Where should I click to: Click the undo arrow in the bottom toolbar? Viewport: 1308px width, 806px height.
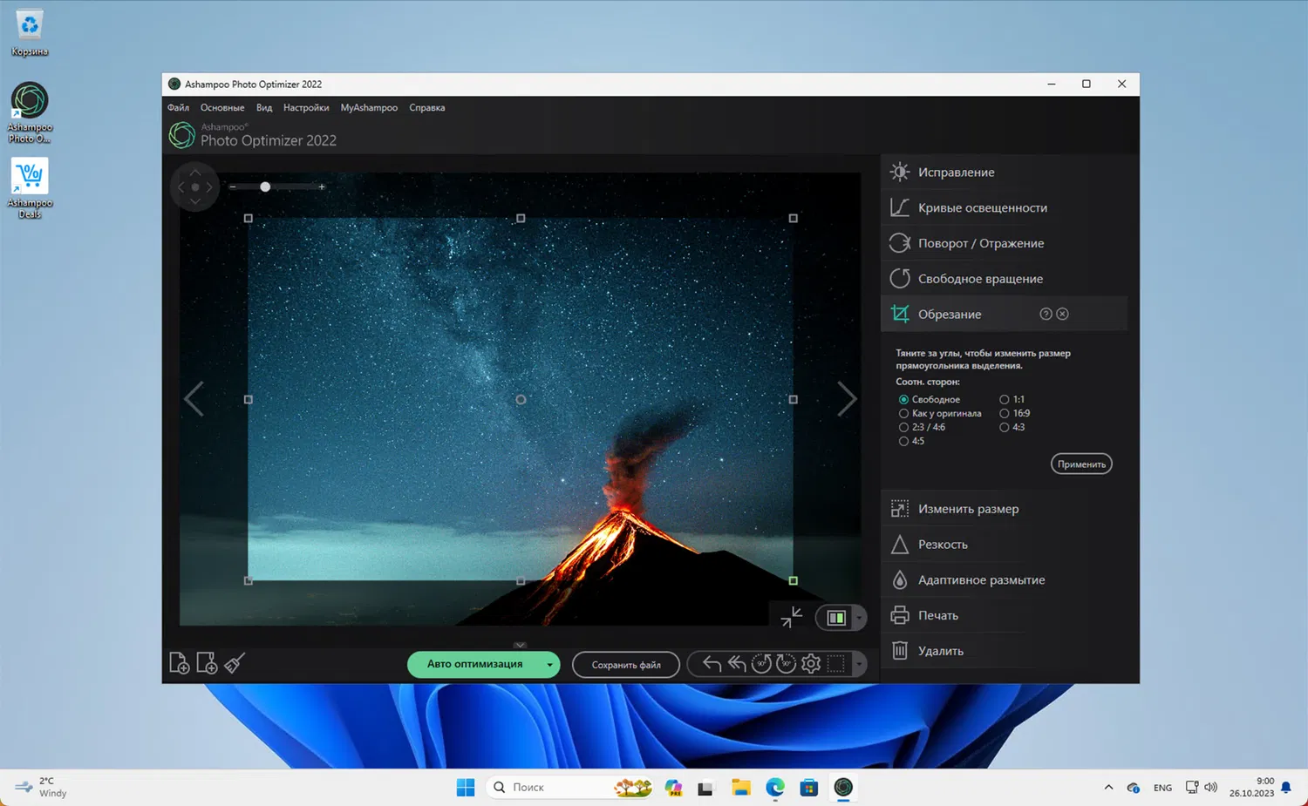pyautogui.click(x=712, y=664)
